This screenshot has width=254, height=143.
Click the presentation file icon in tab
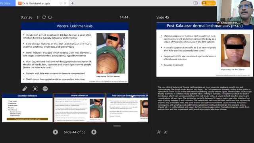(20, 3)
